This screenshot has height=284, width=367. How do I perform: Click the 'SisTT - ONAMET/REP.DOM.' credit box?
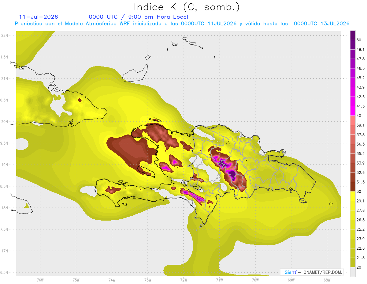[x=312, y=272]
